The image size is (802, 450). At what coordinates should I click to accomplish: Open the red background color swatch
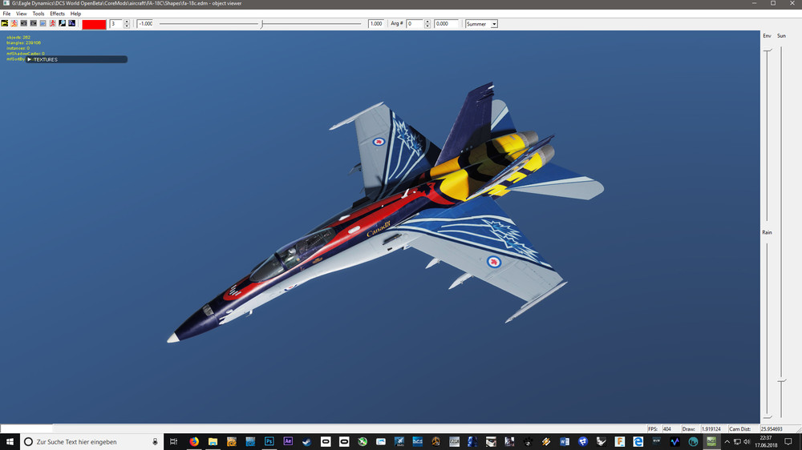[94, 24]
